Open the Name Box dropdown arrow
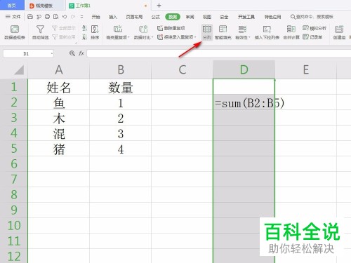 tap(52, 54)
